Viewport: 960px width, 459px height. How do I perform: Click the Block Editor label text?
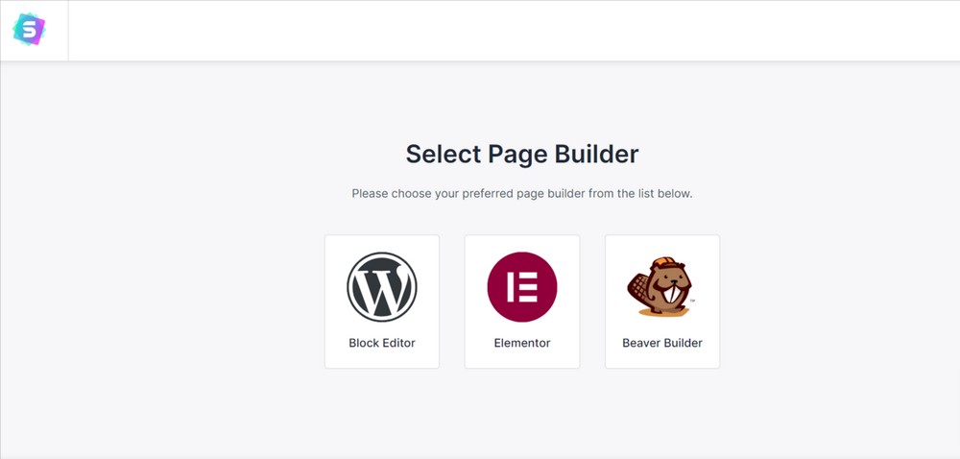pos(382,344)
